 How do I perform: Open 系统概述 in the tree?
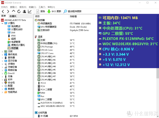(x=14, y=26)
